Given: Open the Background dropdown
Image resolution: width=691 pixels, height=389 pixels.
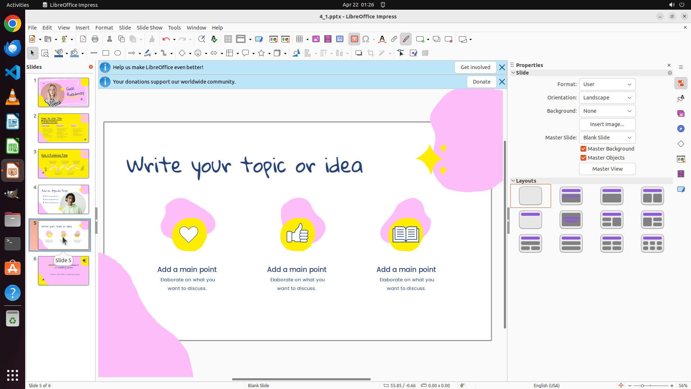Looking at the screenshot, I should click(607, 111).
